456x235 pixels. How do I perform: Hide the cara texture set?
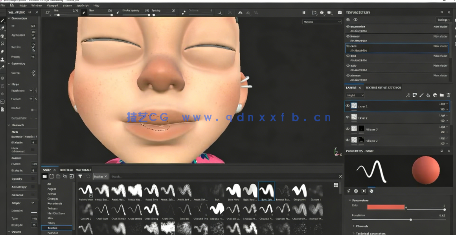pyautogui.click(x=348, y=46)
